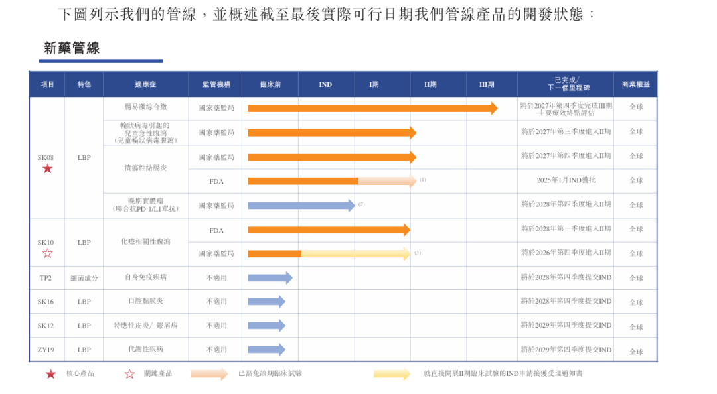Click 細菌成分 in the TP2 row
Screen dimensions: 717x394
[84, 278]
